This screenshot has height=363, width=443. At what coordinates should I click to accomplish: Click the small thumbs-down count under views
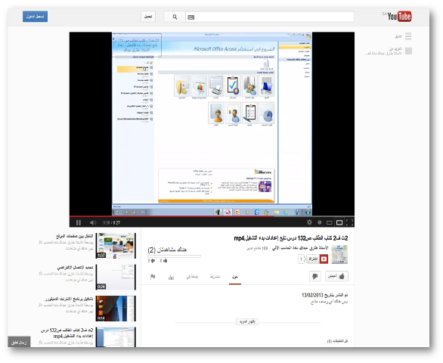point(151,261)
